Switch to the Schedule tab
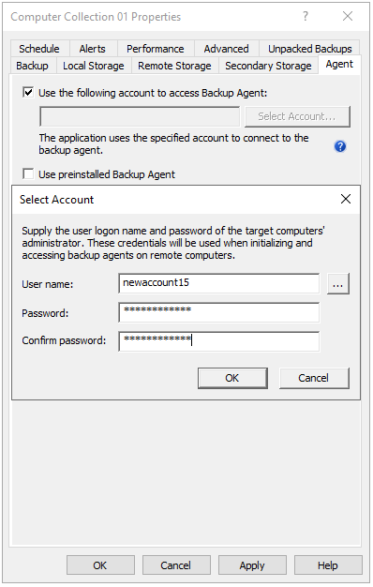373x587 pixels. point(39,49)
